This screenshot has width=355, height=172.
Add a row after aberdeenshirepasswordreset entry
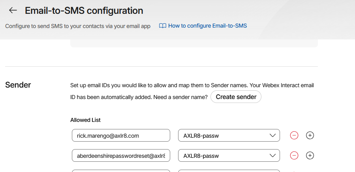(x=310, y=155)
